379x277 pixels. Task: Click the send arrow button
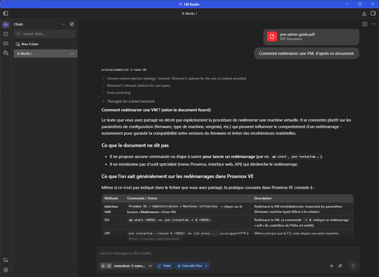pos(353,266)
